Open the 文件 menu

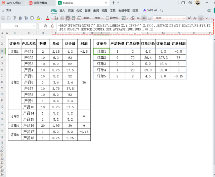click(8, 10)
